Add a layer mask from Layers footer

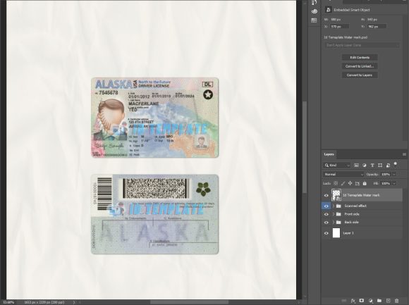tap(362, 301)
